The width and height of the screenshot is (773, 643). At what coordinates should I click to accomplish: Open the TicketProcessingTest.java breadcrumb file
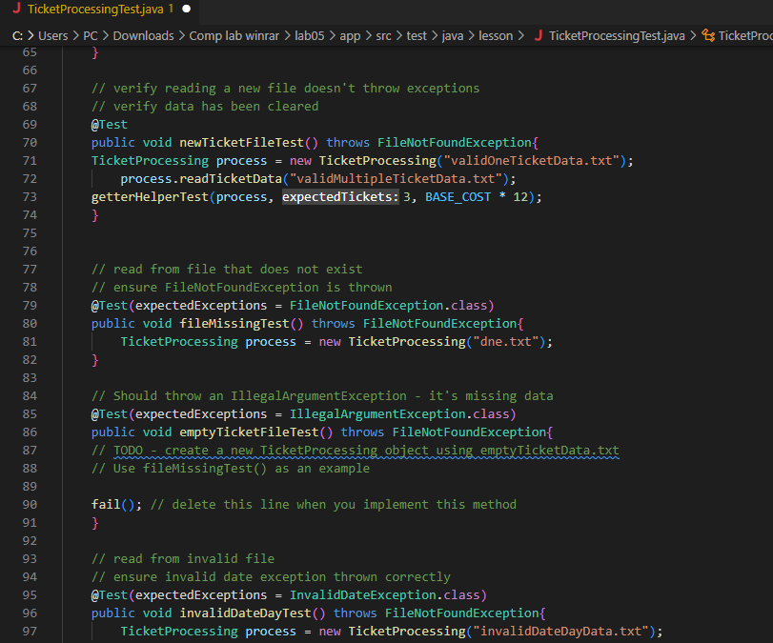tap(617, 36)
